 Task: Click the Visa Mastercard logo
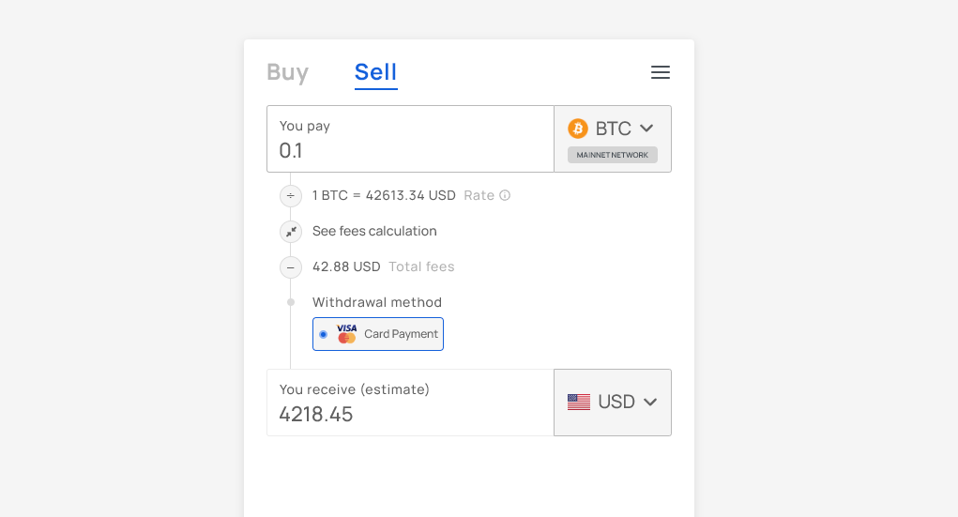coord(347,334)
